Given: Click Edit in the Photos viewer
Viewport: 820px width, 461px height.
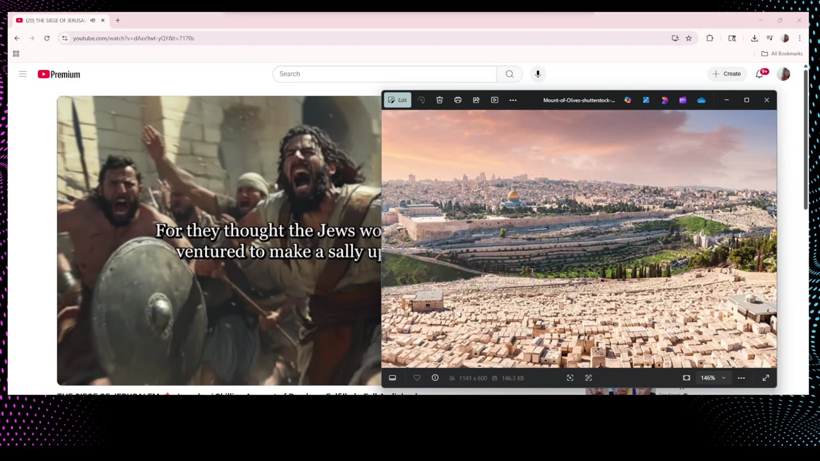Looking at the screenshot, I should pyautogui.click(x=398, y=100).
